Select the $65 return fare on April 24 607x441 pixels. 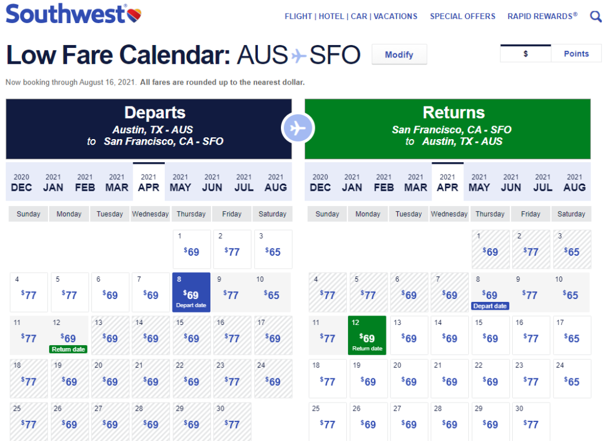[x=572, y=379]
